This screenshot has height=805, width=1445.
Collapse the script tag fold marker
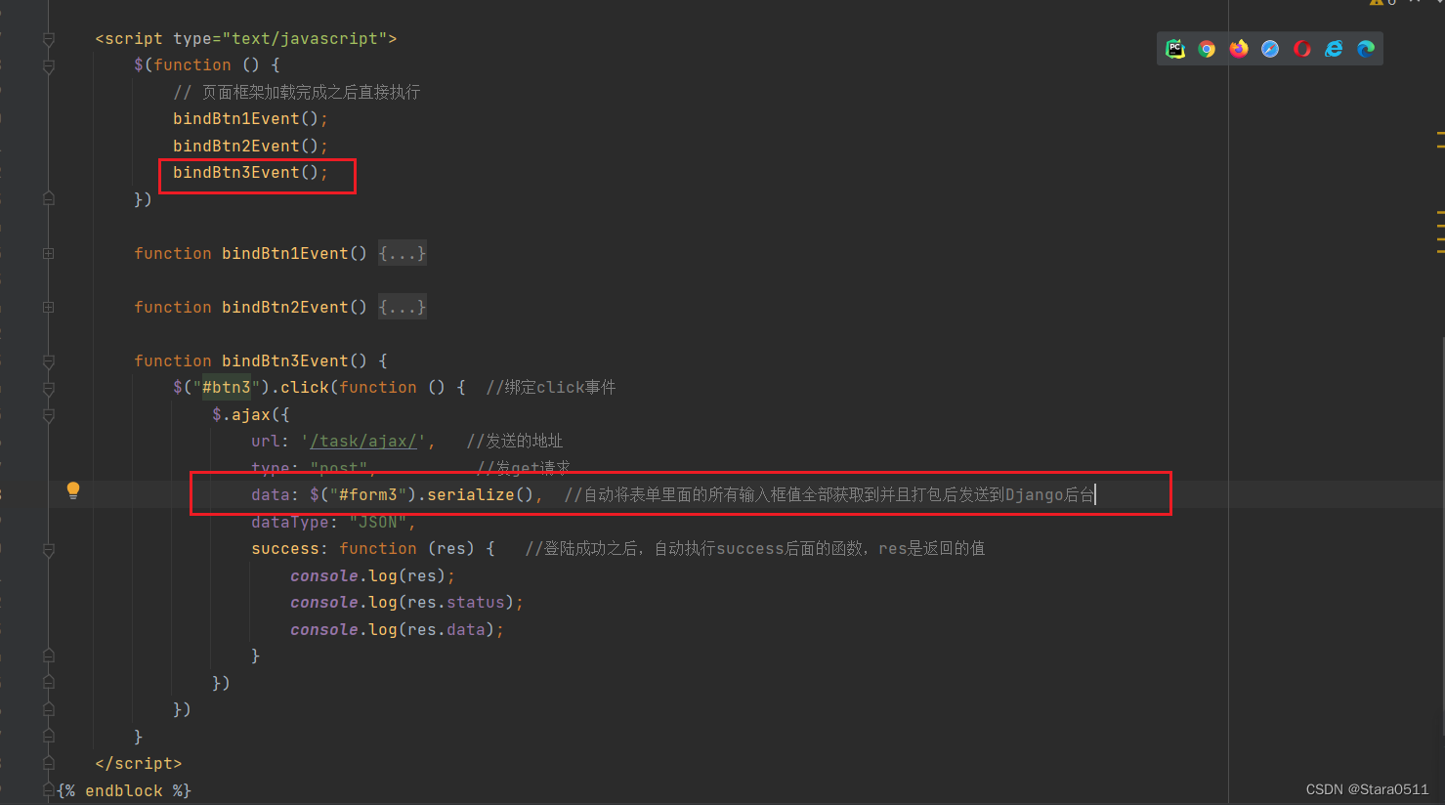pyautogui.click(x=48, y=39)
